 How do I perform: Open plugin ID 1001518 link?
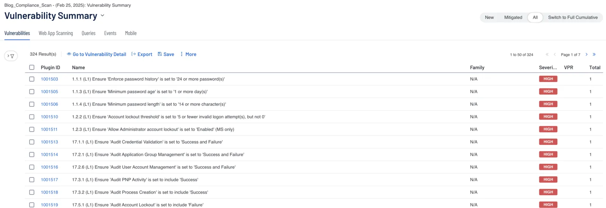49,192
